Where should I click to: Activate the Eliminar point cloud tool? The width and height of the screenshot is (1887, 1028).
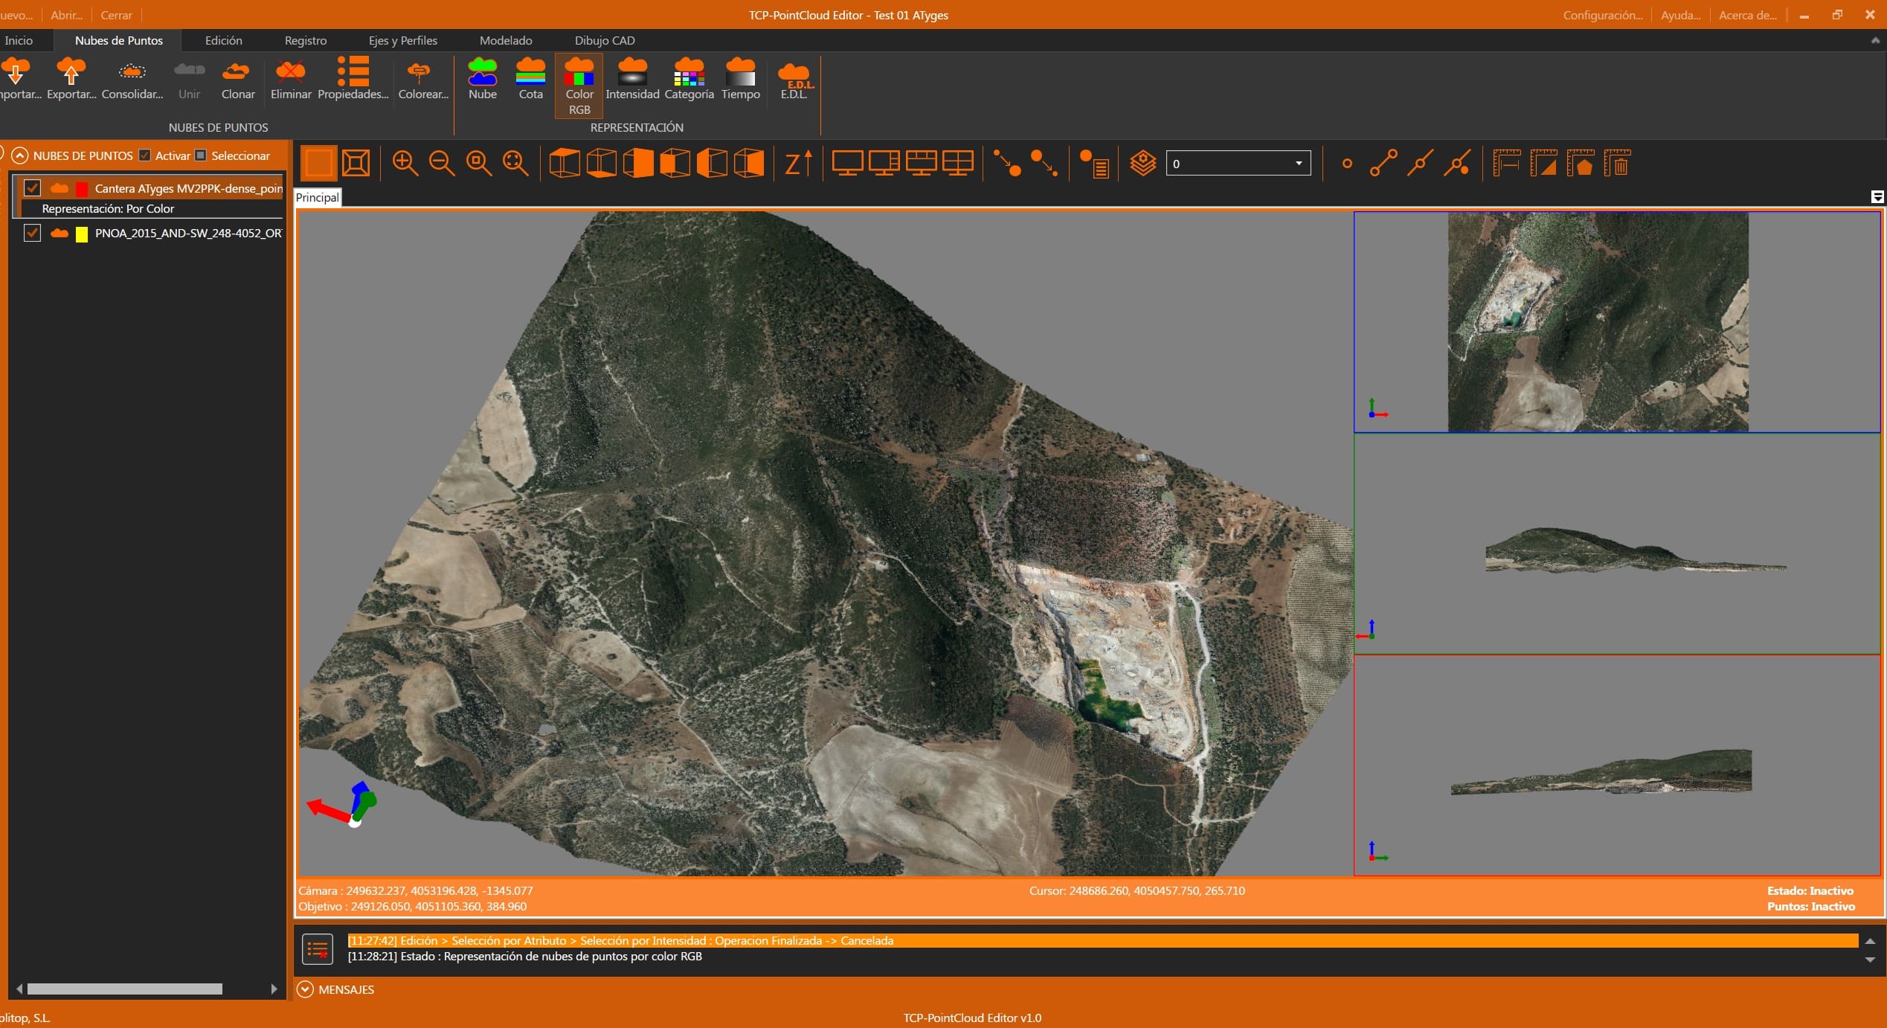click(290, 80)
